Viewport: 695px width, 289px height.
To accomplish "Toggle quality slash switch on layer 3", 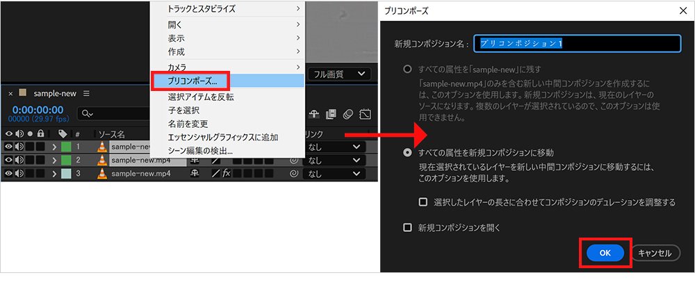I will point(216,174).
